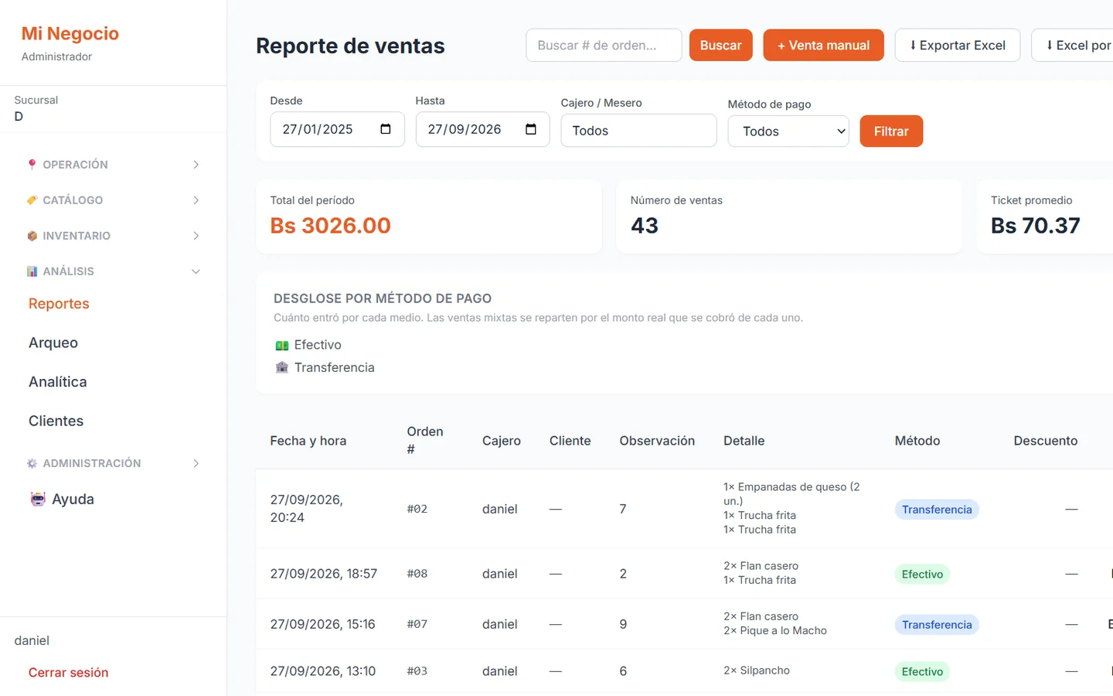Click the Transferencia bank icon
Screen dimensions: 1113x696
tap(282, 367)
